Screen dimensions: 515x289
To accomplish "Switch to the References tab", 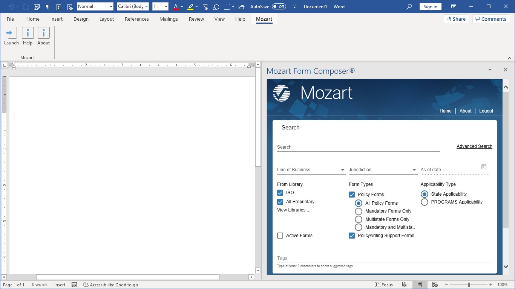I will coord(137,19).
